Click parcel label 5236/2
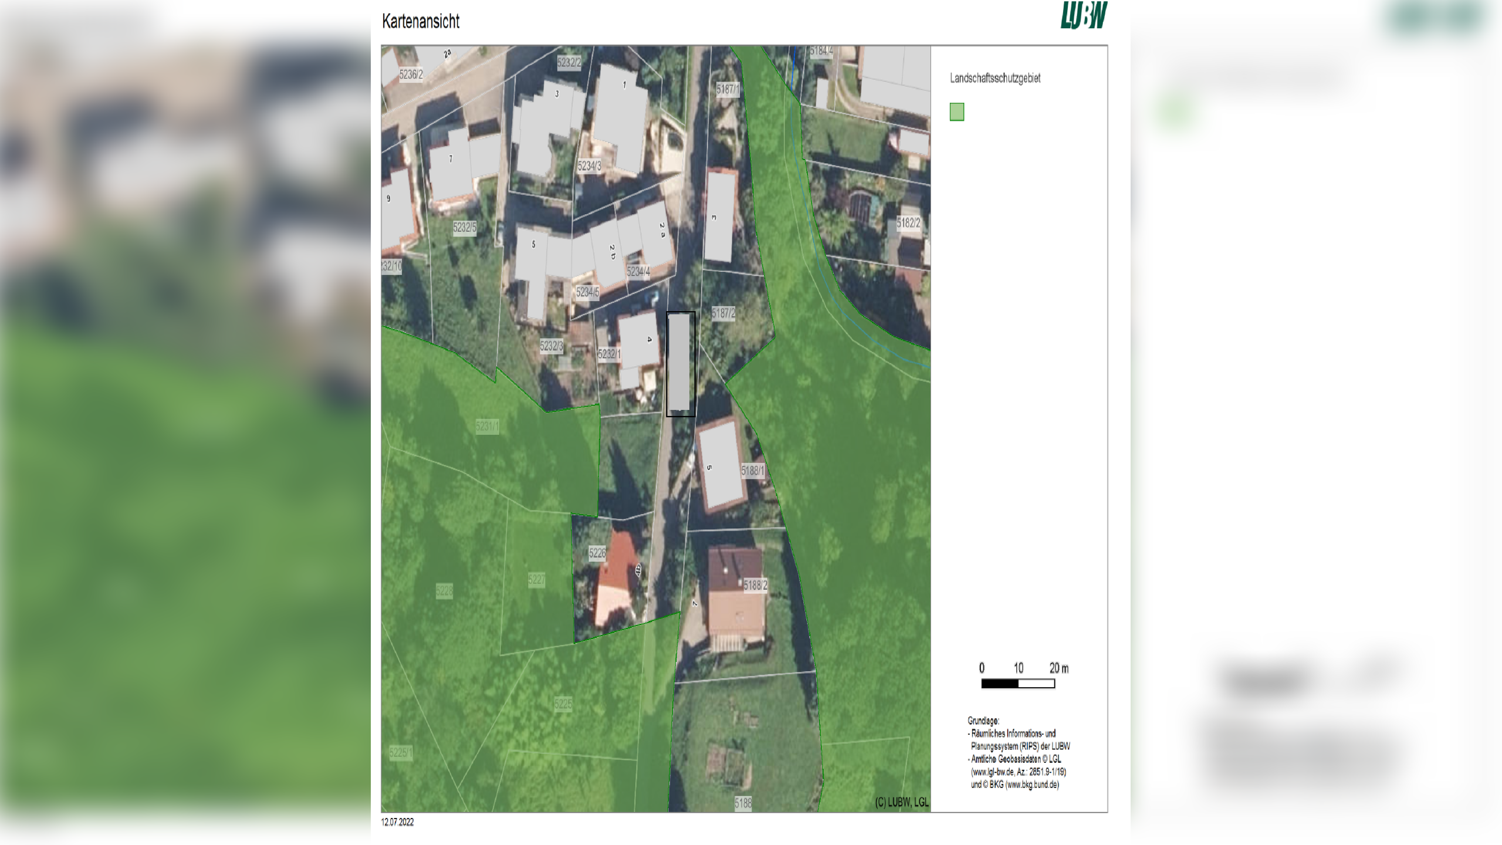The width and height of the screenshot is (1502, 845). (x=411, y=75)
